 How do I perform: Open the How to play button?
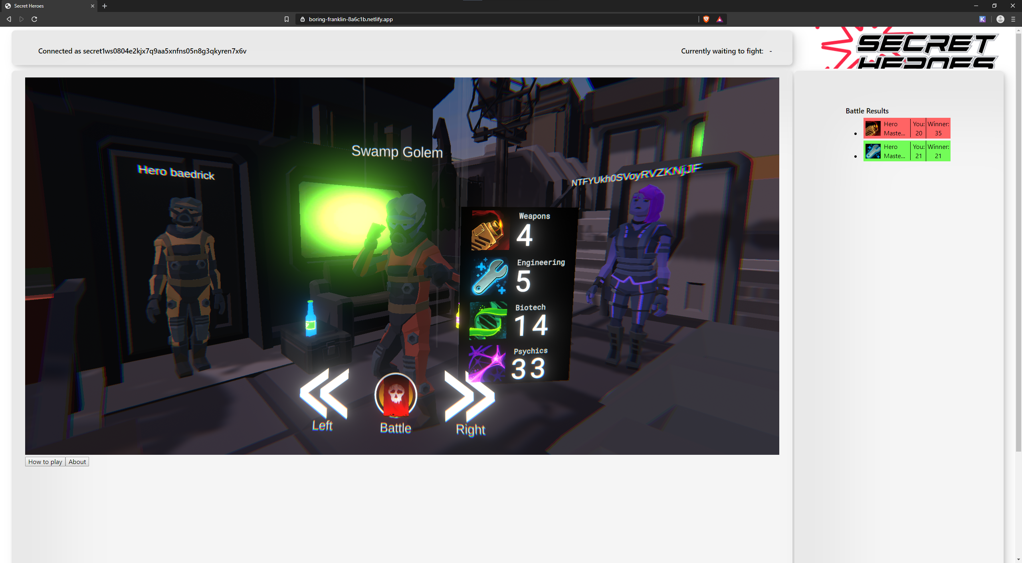(x=45, y=462)
